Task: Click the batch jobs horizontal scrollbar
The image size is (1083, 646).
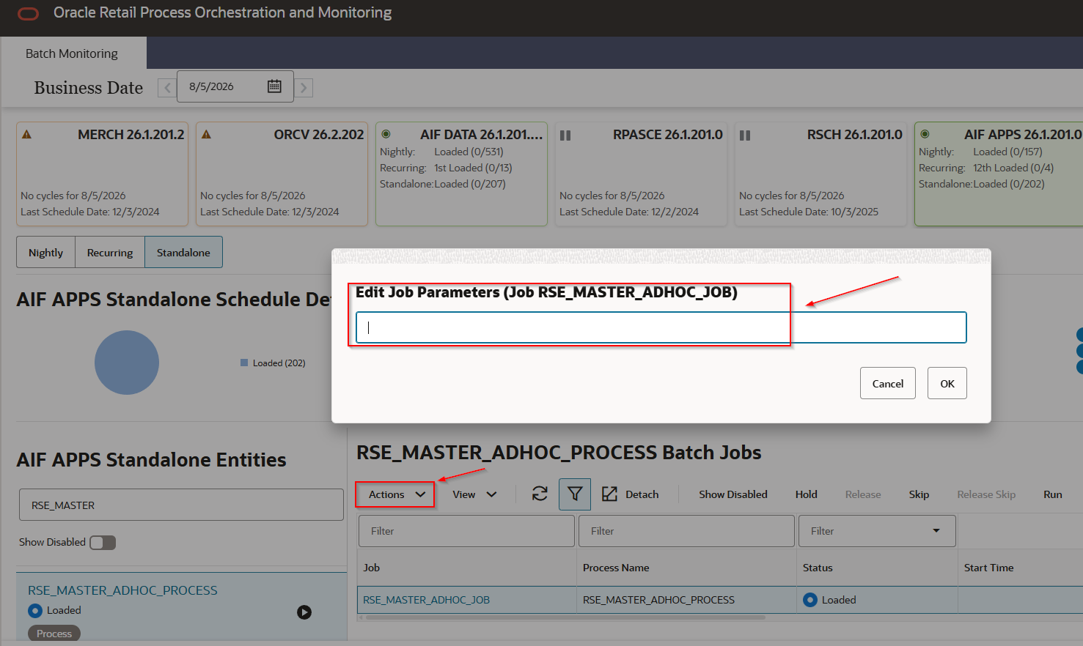Action: coord(565,617)
